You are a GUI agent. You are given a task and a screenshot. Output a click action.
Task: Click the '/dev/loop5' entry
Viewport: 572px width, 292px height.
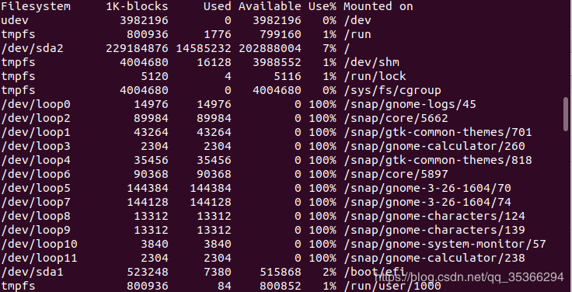click(x=36, y=188)
